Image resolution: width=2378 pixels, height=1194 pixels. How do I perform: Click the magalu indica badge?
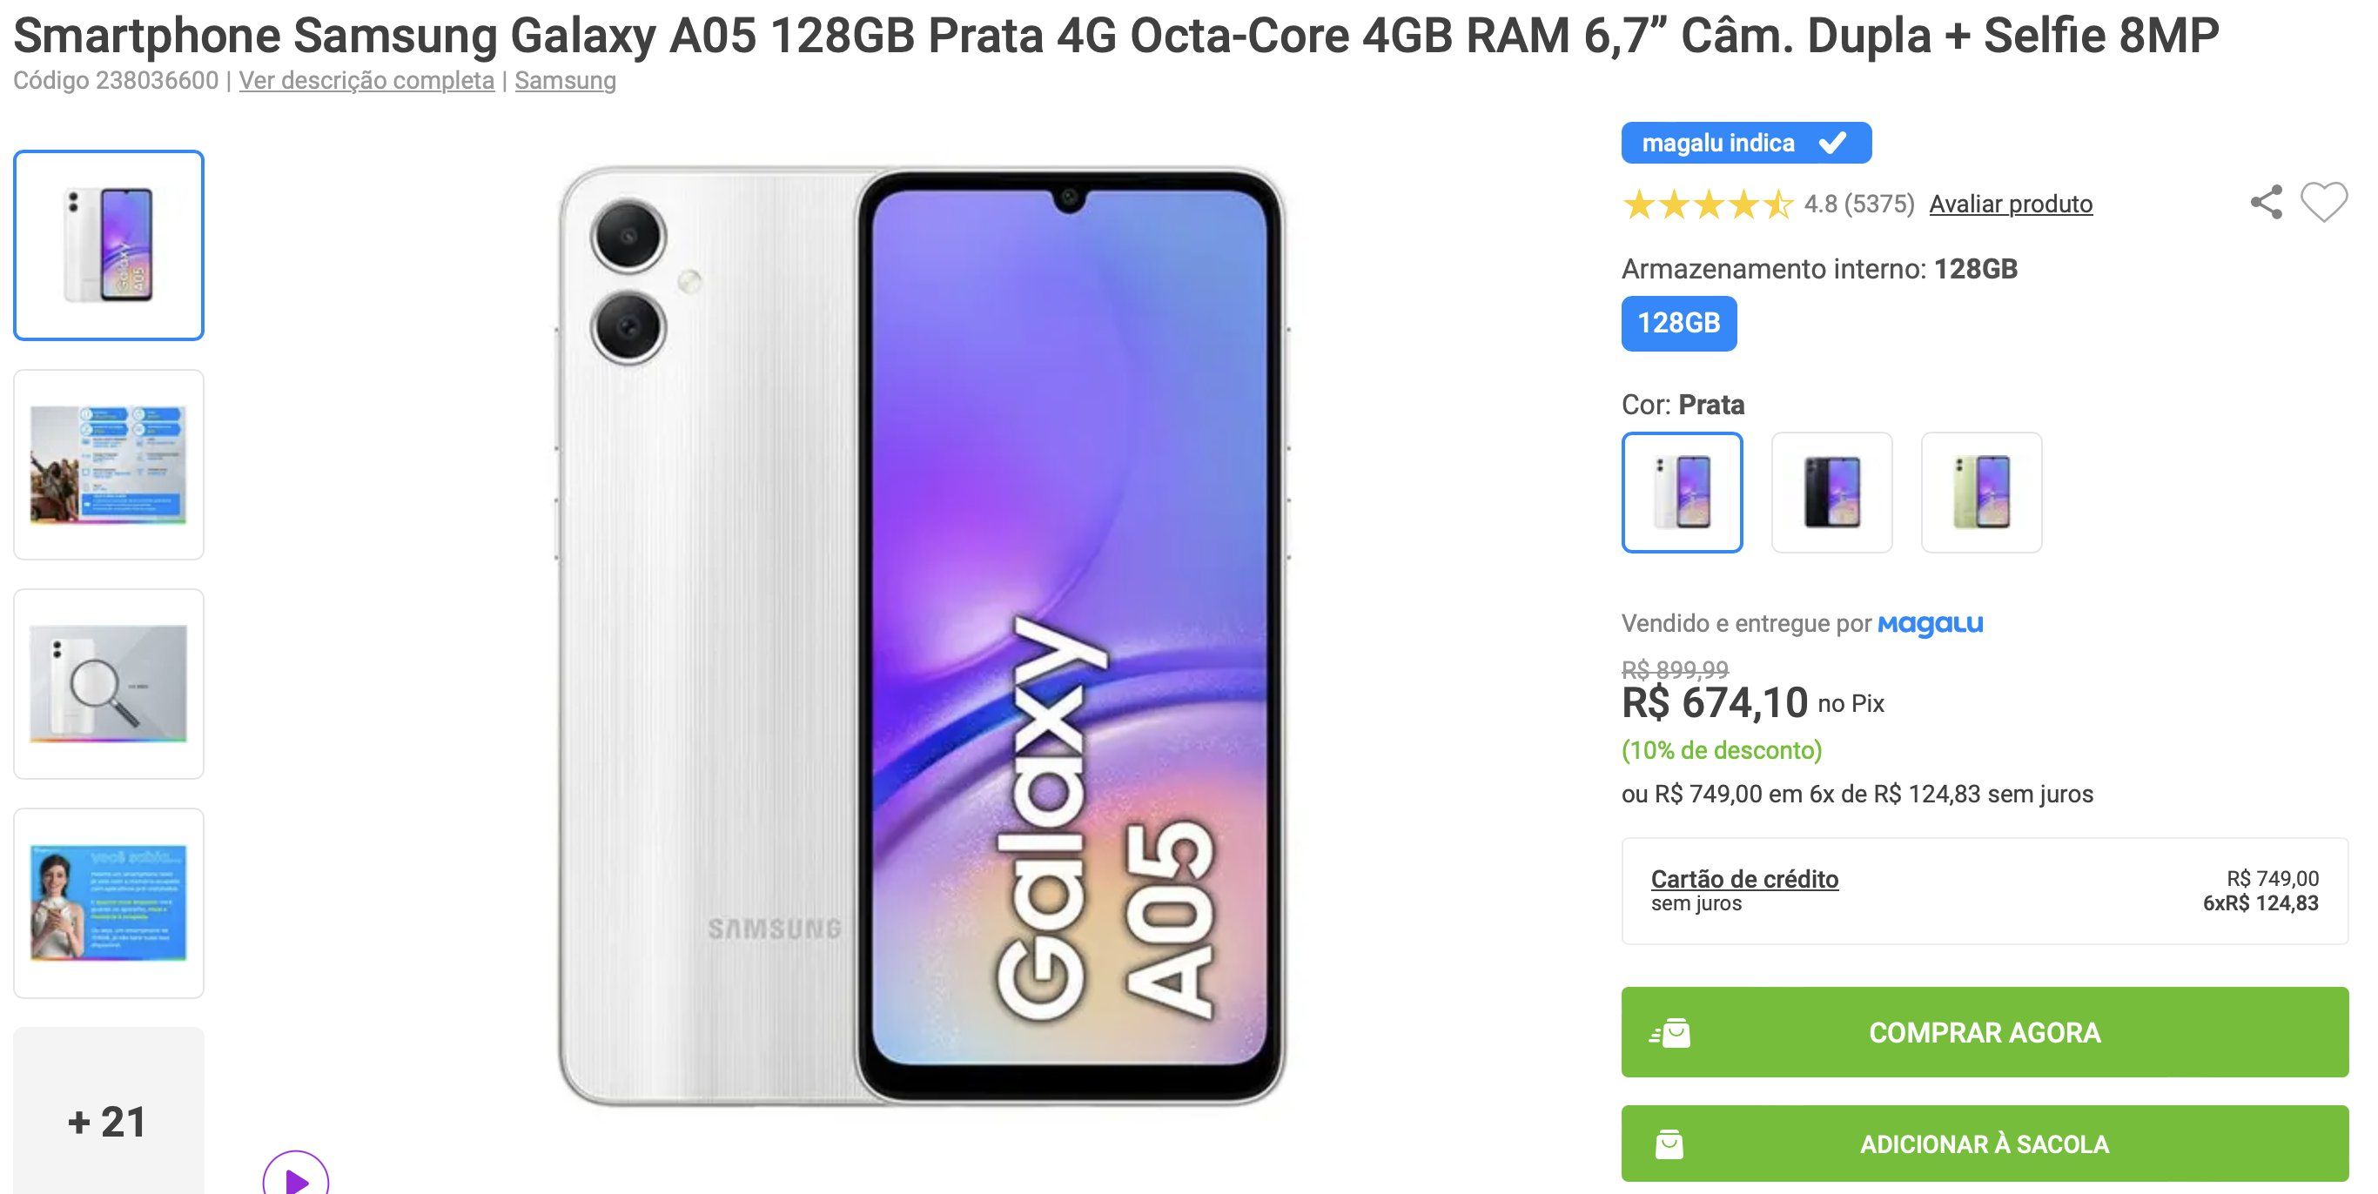pyautogui.click(x=1746, y=143)
